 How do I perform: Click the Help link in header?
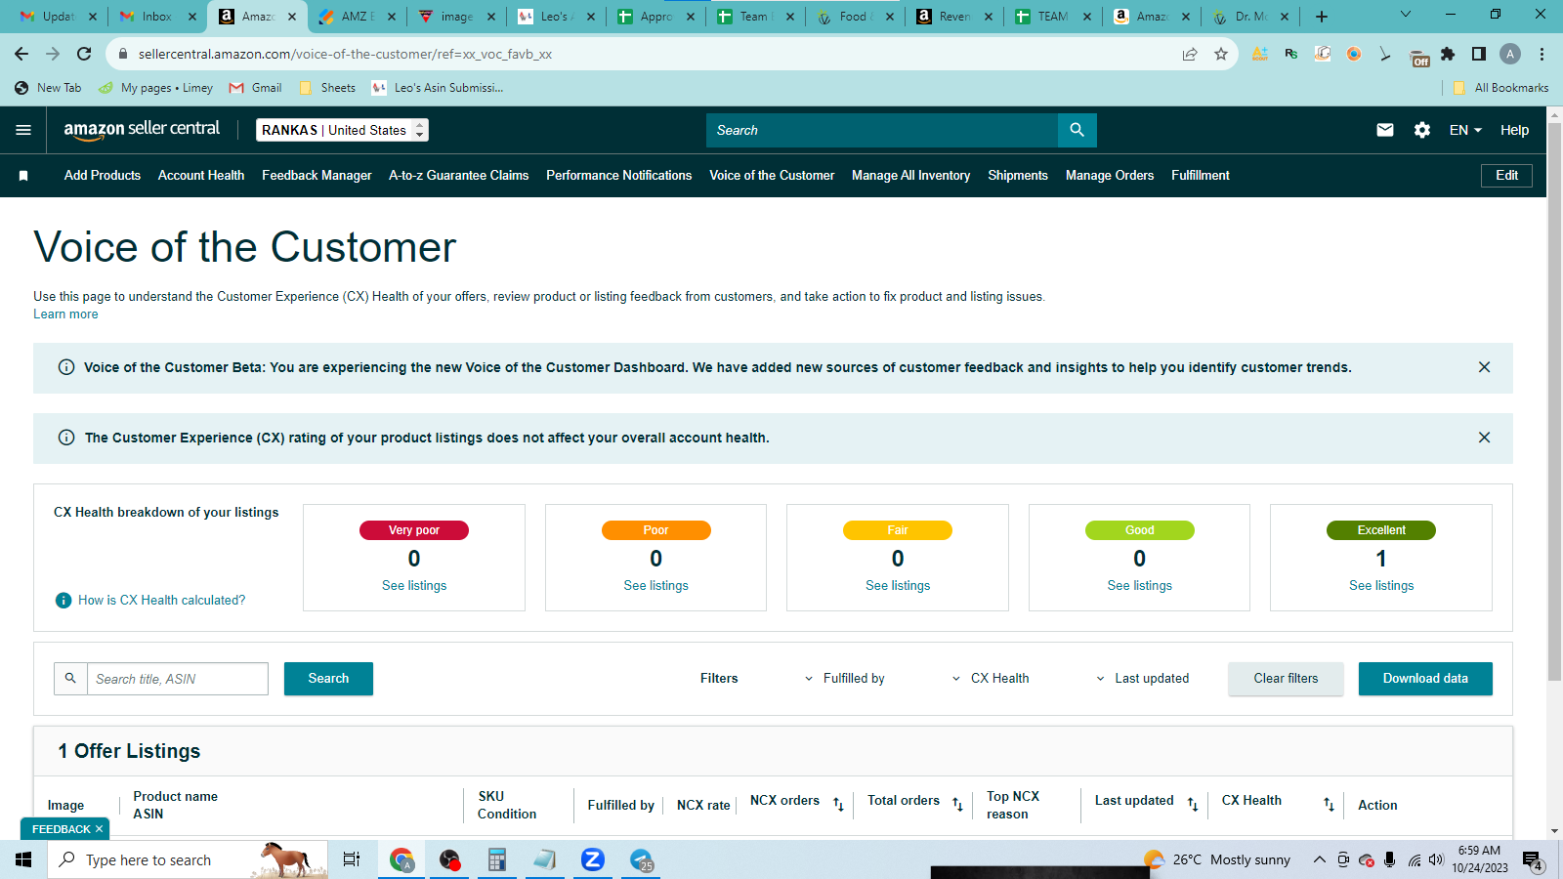click(x=1514, y=130)
